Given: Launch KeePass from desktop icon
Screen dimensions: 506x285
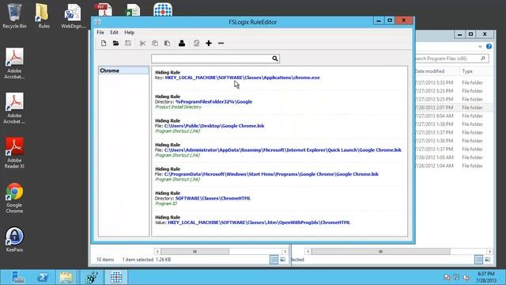Looking at the screenshot, I should (x=14, y=239).
